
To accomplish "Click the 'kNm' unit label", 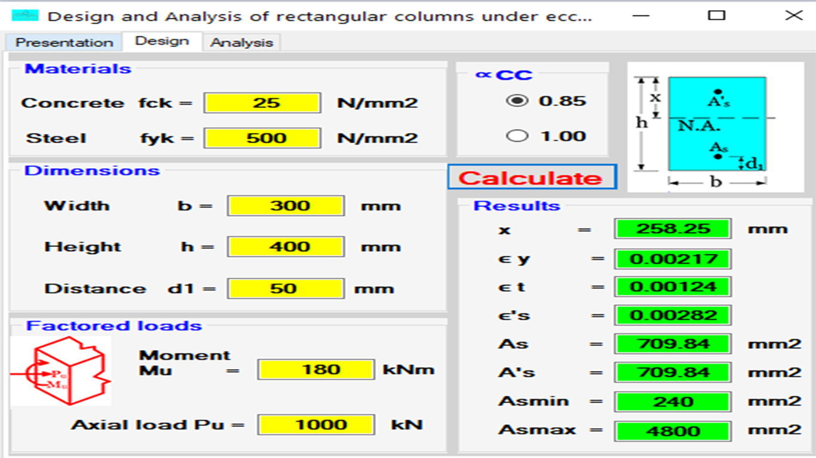I will (x=409, y=370).
